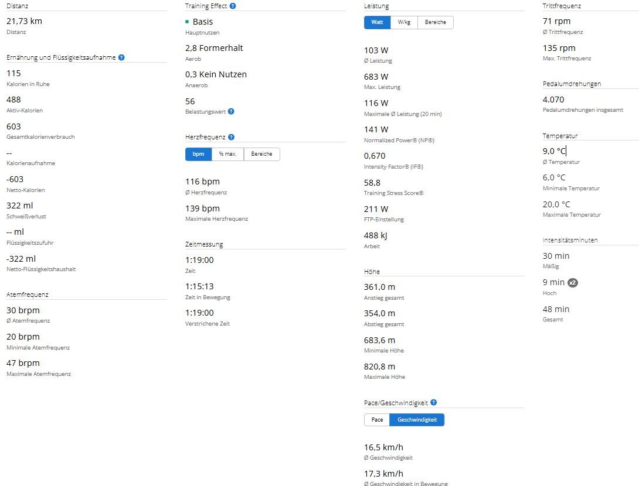This screenshot has height=486, width=639.
Task: Click help icon next to Training Effect
Action: click(x=233, y=6)
